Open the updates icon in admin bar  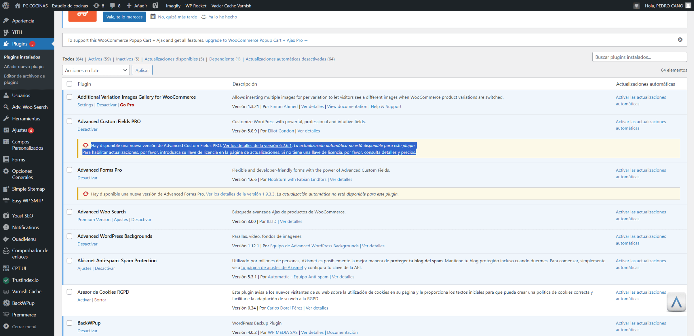click(x=96, y=6)
